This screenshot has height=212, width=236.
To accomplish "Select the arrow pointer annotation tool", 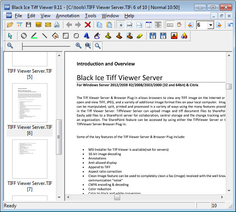I will [10, 36].
